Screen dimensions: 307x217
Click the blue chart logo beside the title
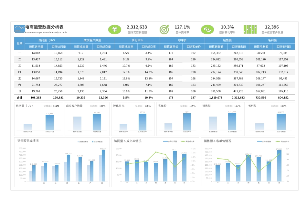[x=20, y=29]
